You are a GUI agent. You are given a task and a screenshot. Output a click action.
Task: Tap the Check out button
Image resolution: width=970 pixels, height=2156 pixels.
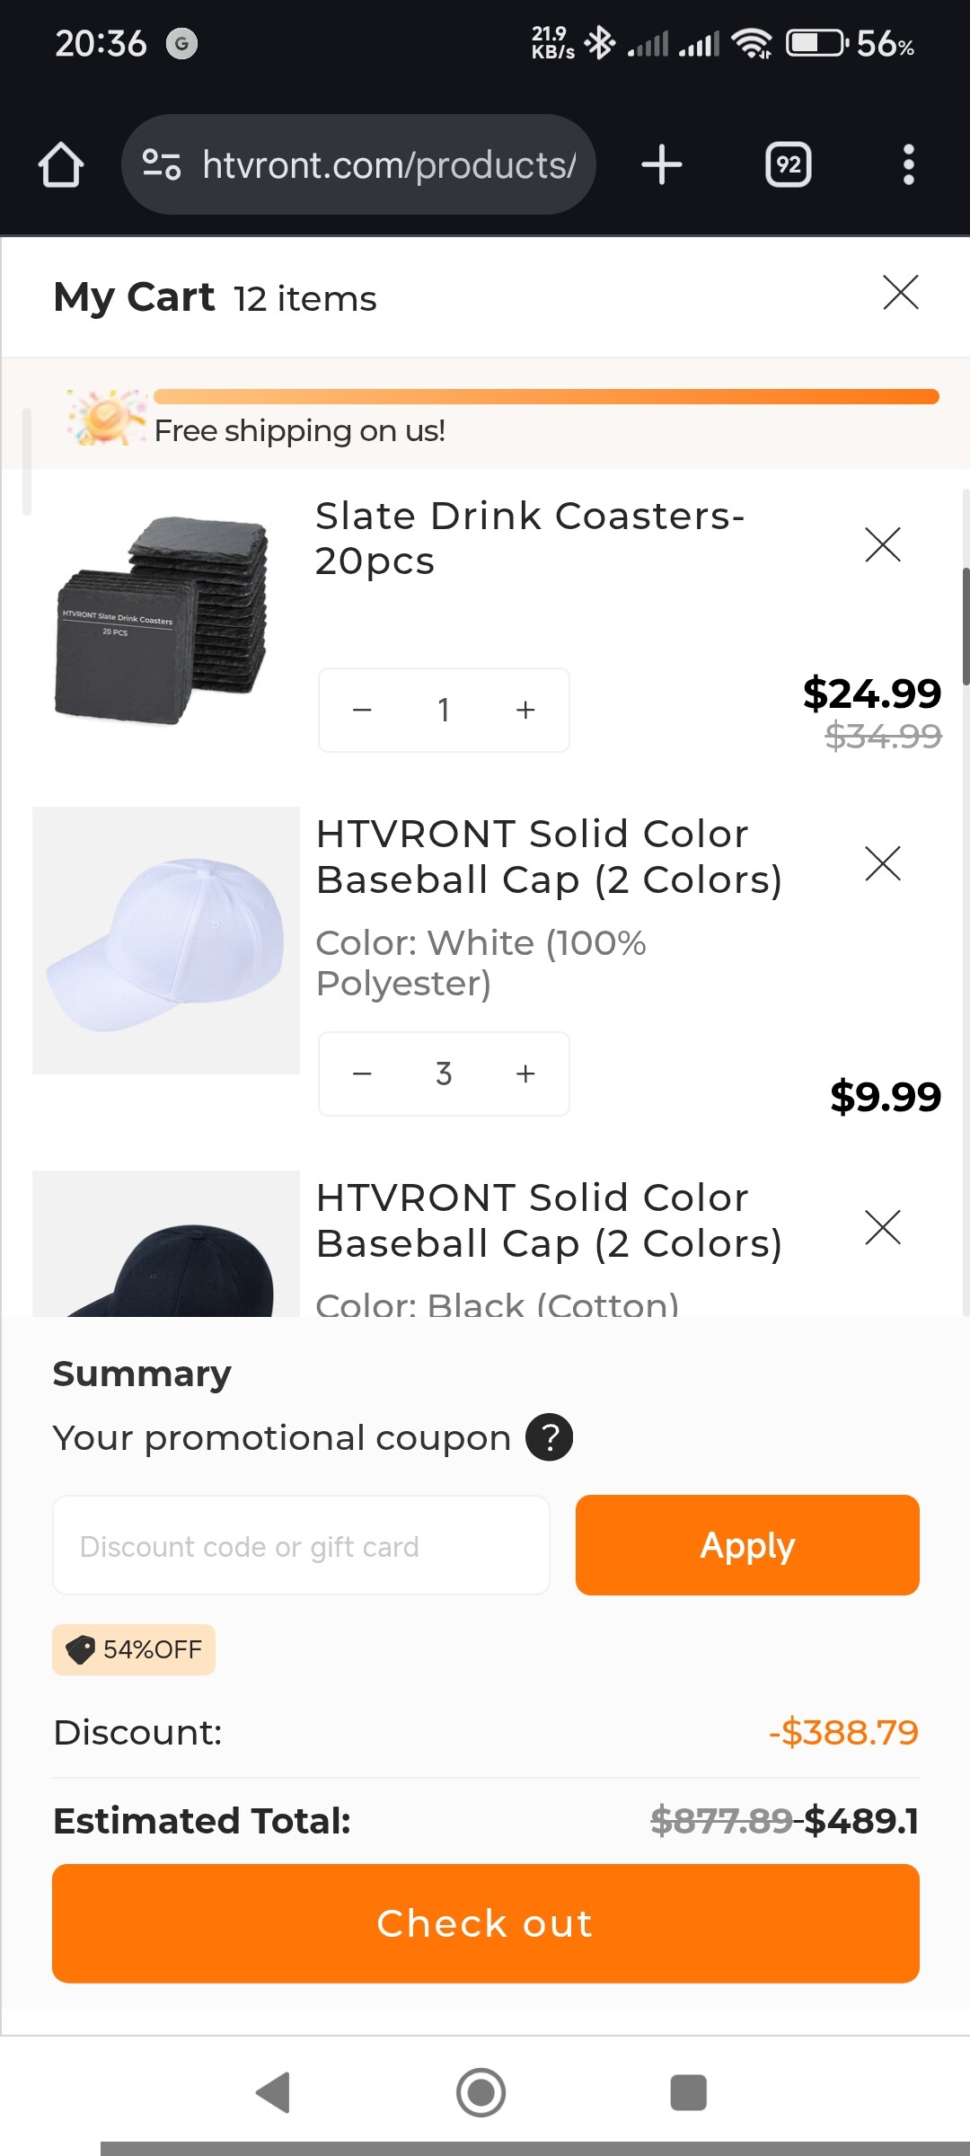tap(485, 1923)
